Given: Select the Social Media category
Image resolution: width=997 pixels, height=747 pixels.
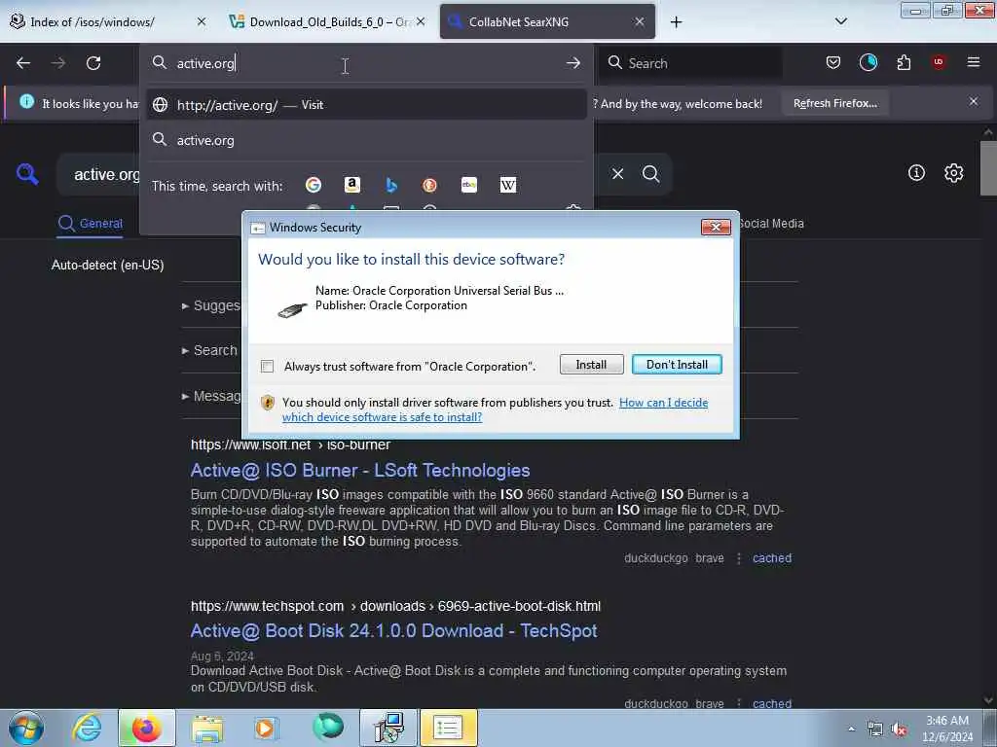Looking at the screenshot, I should pyautogui.click(x=771, y=224).
